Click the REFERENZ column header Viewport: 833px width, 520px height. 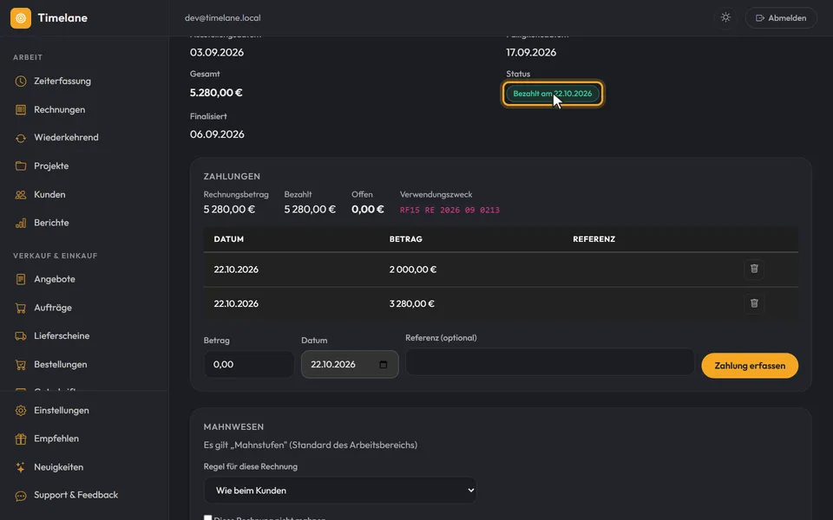point(594,239)
